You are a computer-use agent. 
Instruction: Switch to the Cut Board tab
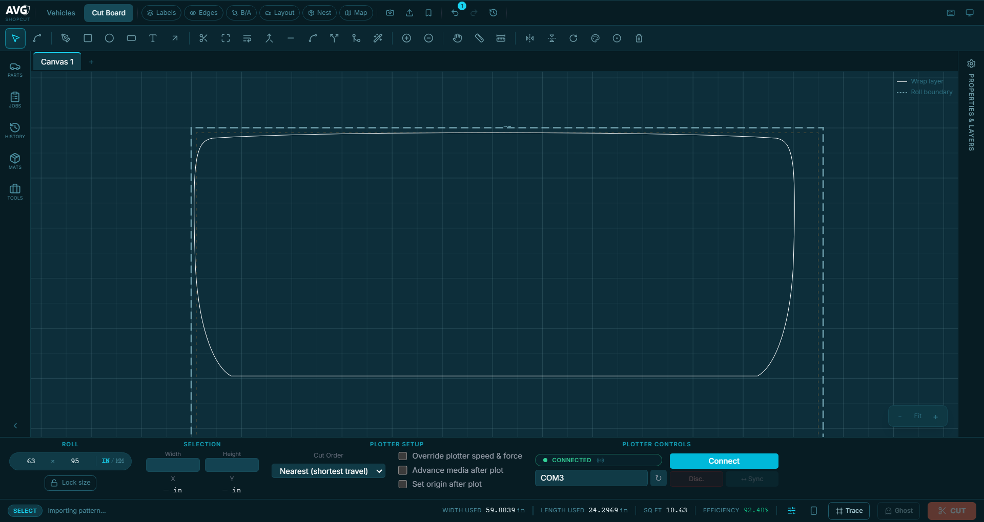click(109, 13)
